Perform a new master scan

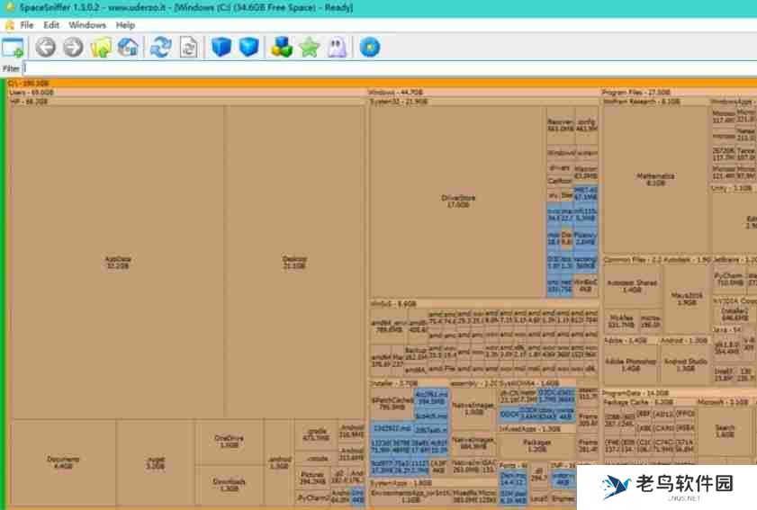pos(161,48)
